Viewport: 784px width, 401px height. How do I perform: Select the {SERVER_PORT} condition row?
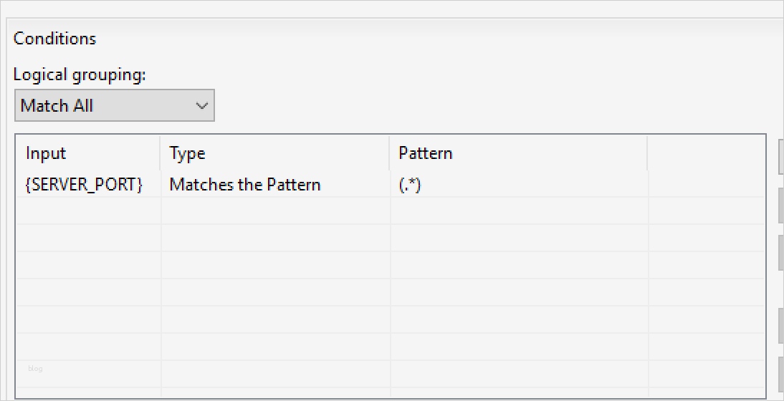click(x=84, y=185)
